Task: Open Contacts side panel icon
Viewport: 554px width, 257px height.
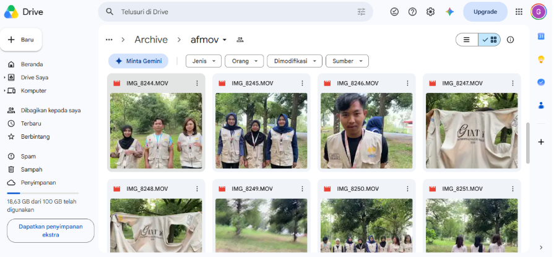Action: point(541,105)
